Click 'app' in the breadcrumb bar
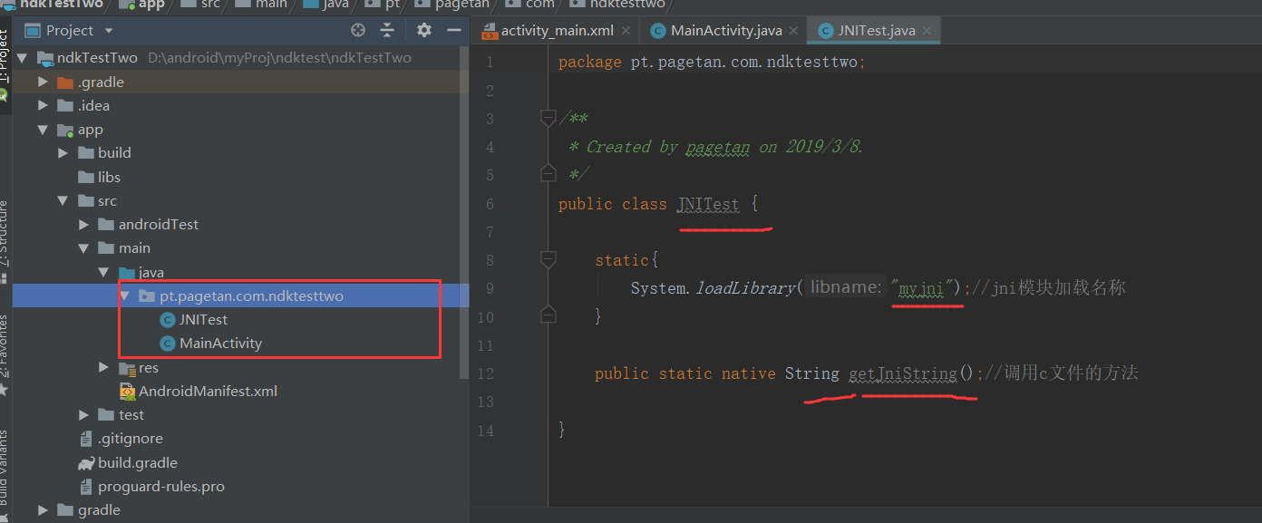 [x=151, y=5]
